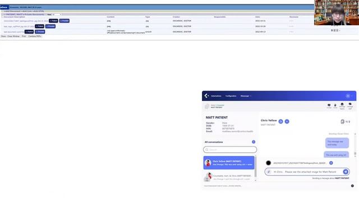Viewport: 359px width, 202px height.
Task: Click Add Link option
Action: (27, 11)
